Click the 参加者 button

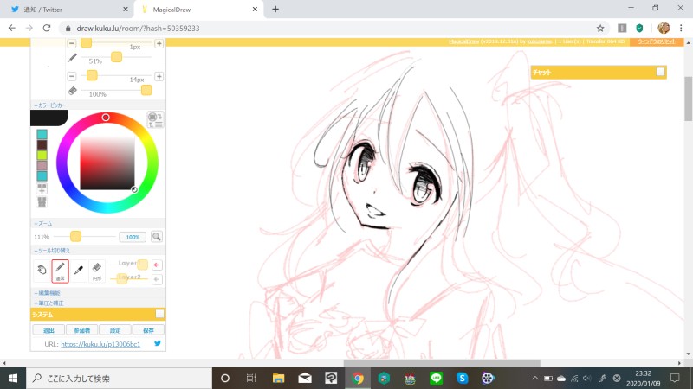pos(81,330)
